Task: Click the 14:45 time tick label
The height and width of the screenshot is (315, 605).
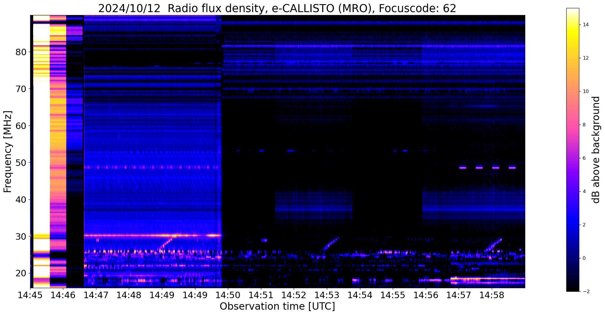Action: 30,295
